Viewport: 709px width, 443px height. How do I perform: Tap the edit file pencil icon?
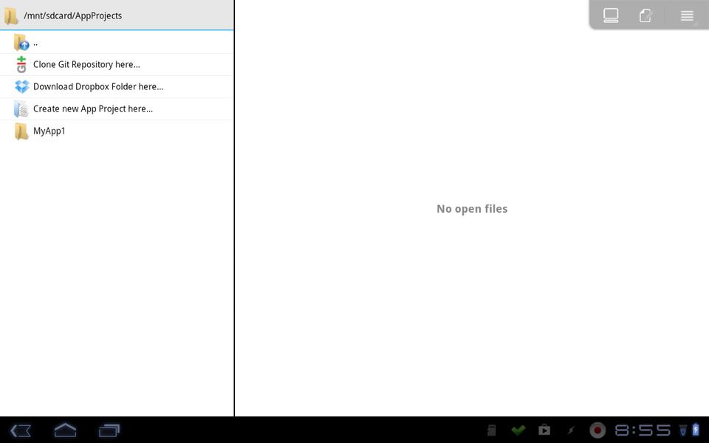click(645, 16)
